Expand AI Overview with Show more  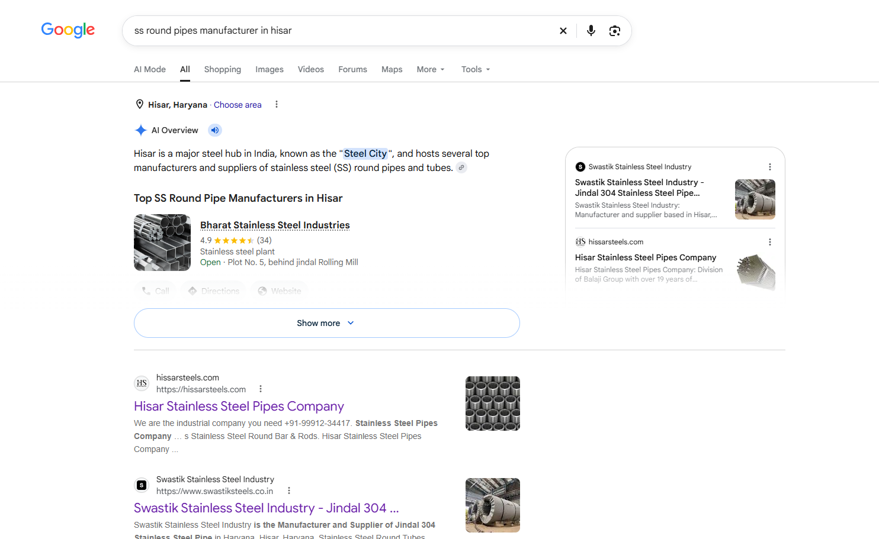[x=327, y=323]
